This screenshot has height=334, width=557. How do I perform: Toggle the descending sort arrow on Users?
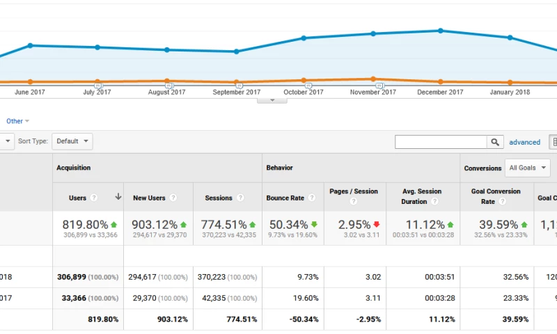tap(118, 198)
